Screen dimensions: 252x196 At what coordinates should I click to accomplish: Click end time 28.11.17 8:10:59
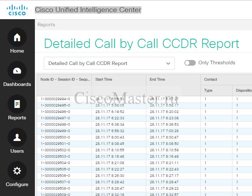(164, 150)
